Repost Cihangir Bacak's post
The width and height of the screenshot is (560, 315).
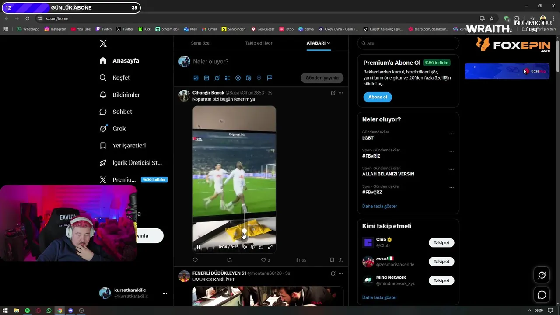pos(229,260)
